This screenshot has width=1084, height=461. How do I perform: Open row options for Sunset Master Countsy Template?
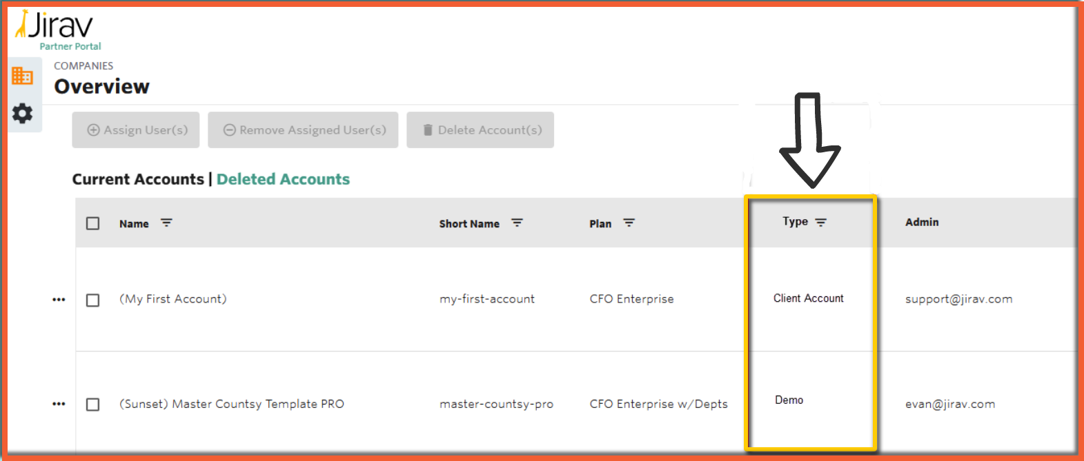tap(59, 404)
